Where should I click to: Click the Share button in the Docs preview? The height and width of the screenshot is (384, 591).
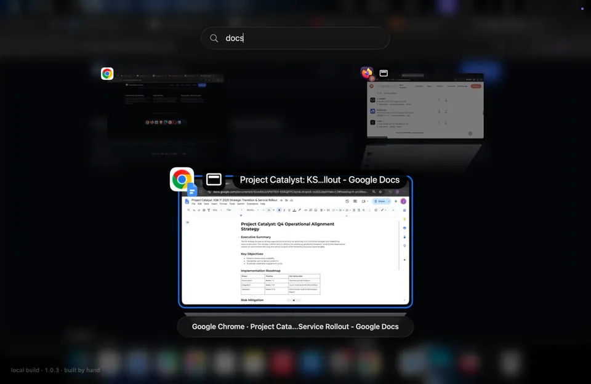[380, 201]
